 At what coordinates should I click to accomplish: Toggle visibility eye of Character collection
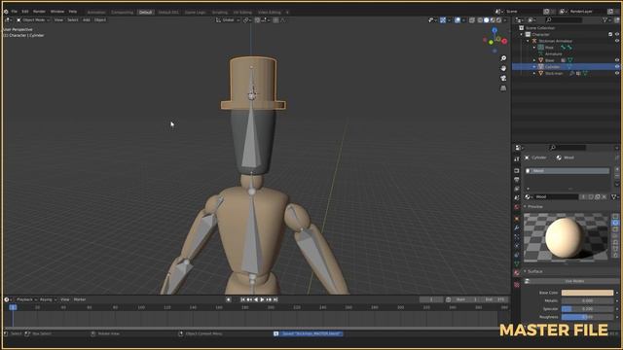pyautogui.click(x=617, y=35)
